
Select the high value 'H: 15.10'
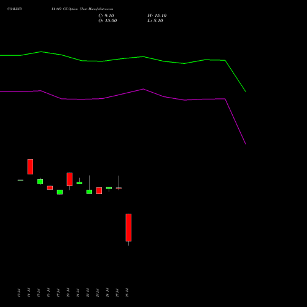click(157, 16)
